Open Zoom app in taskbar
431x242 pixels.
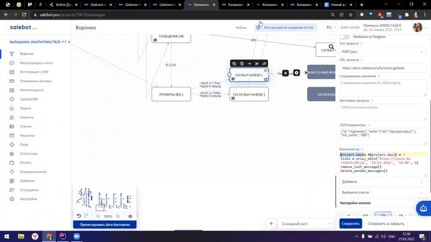(77, 236)
